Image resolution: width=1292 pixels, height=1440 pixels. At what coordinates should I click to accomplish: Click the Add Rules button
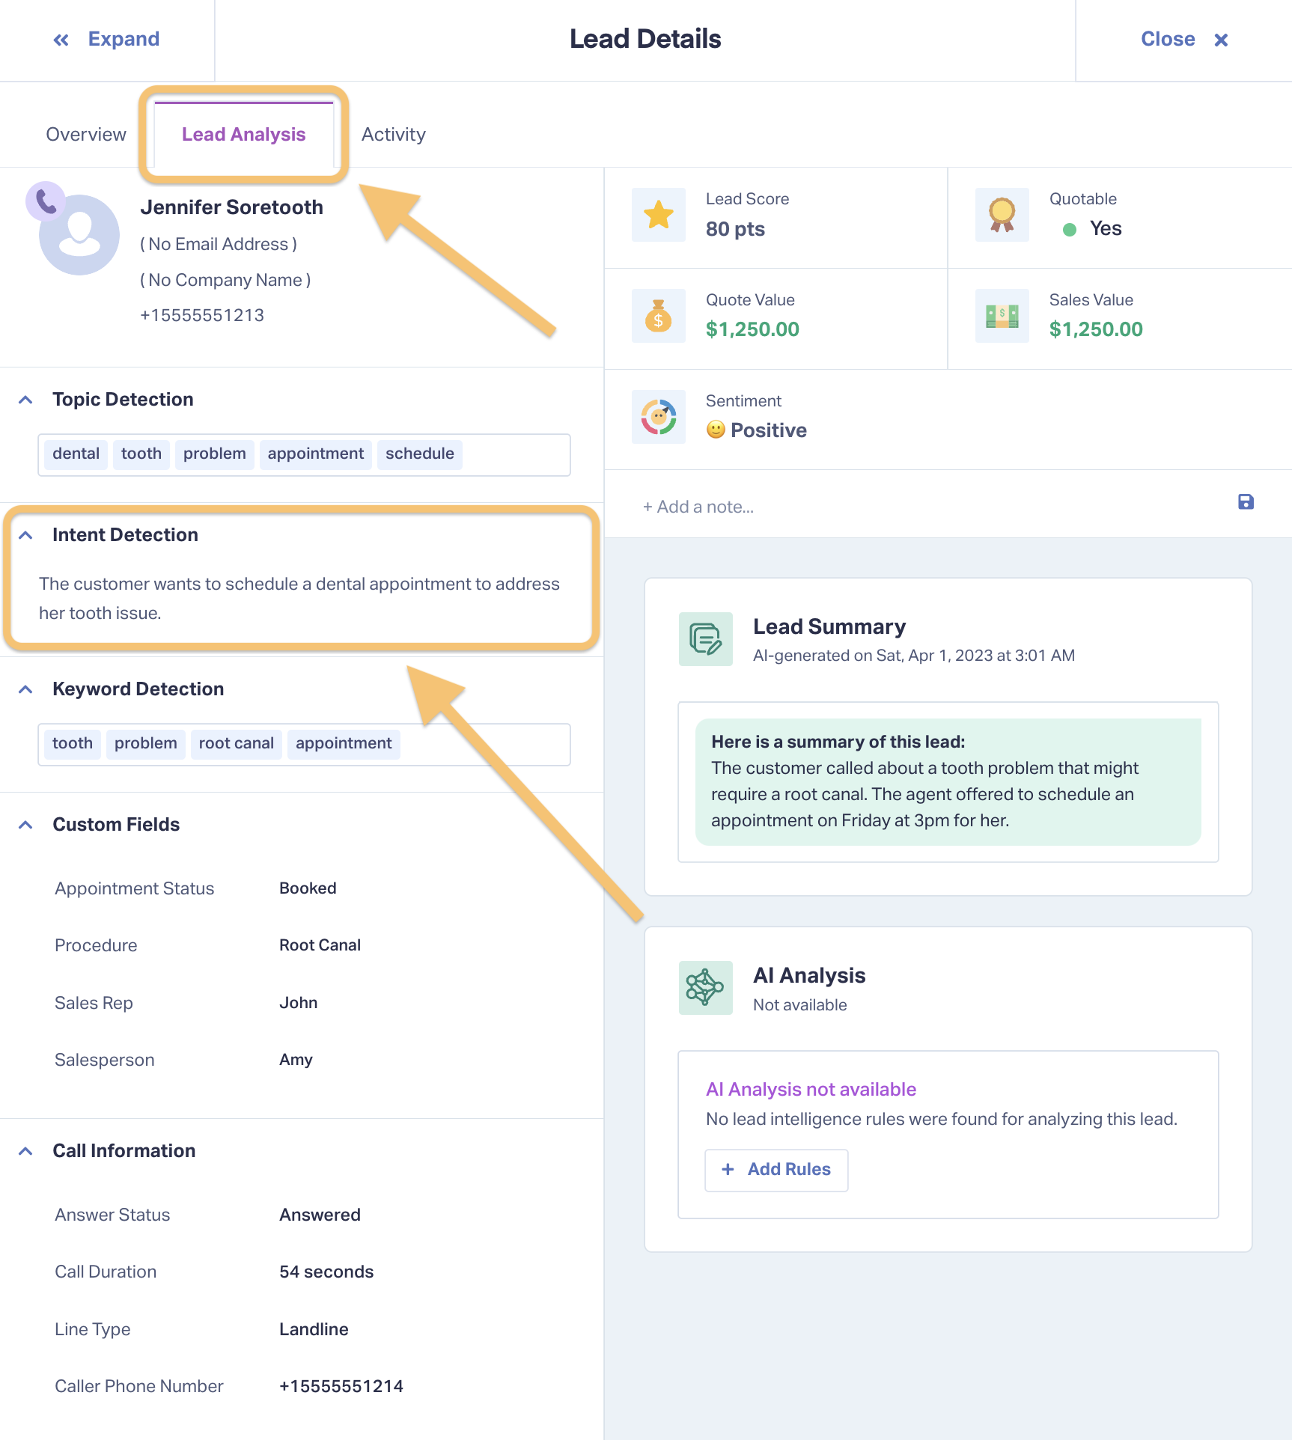(776, 1170)
